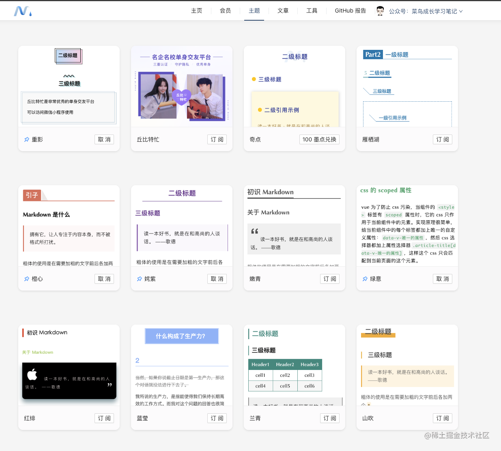The width and height of the screenshot is (501, 451).
Task: Click the 兰青 theme name label
Action: coord(255,418)
